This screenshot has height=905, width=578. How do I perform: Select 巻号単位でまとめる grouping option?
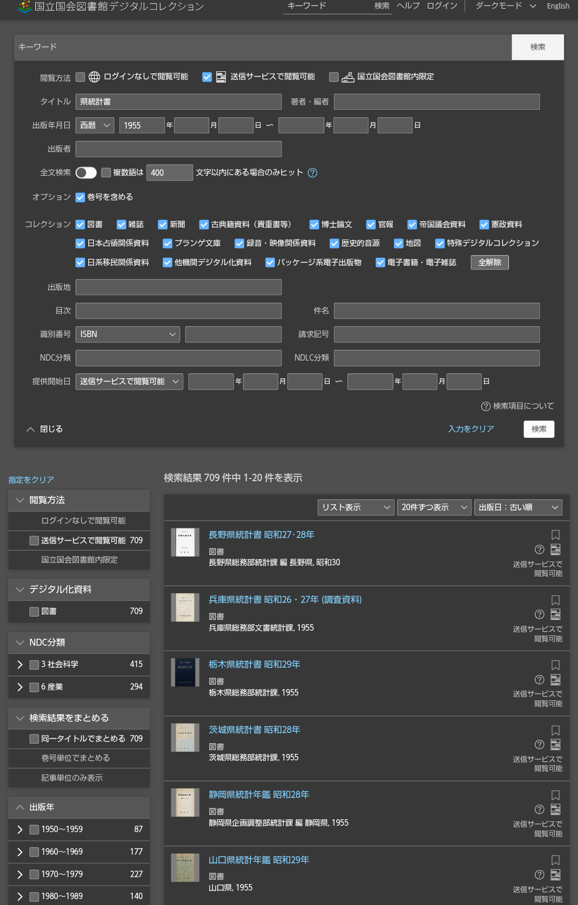[75, 758]
